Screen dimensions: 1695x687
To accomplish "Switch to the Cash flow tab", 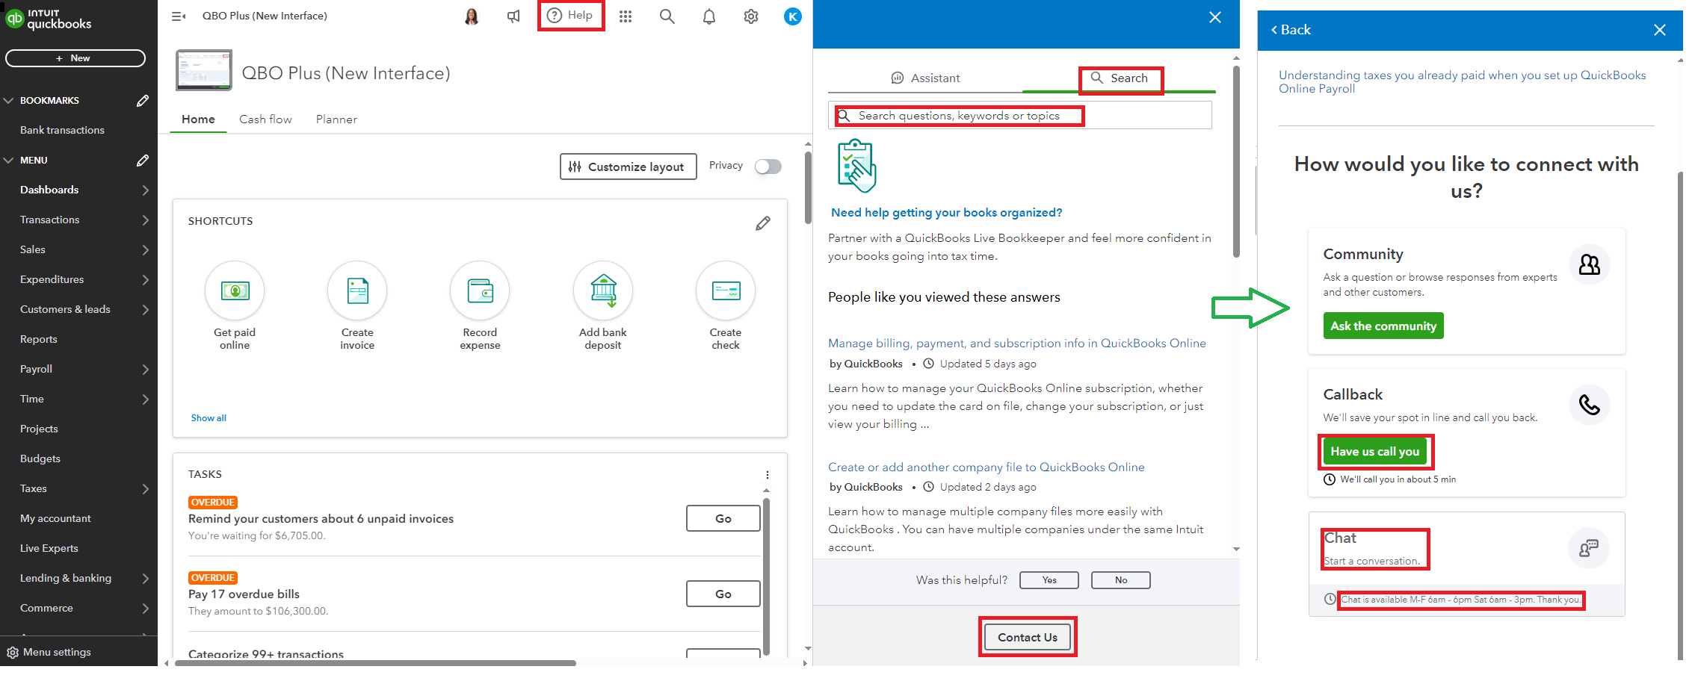I will [265, 119].
